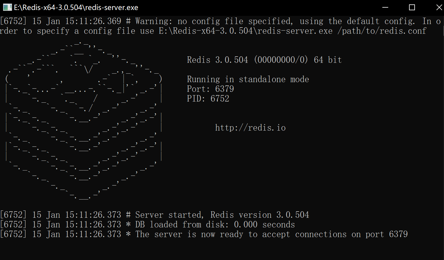The image size is (444, 260).
Task: Click the redis-server.exe window title text
Action: coord(76,7)
